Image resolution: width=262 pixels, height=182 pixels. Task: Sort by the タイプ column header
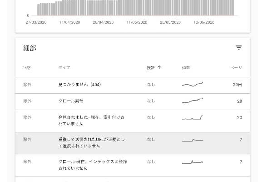[x=64, y=68]
